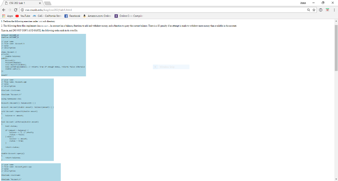Click '// file name: Account_main.cpp' comment
338x181 pixels.
point(17,167)
